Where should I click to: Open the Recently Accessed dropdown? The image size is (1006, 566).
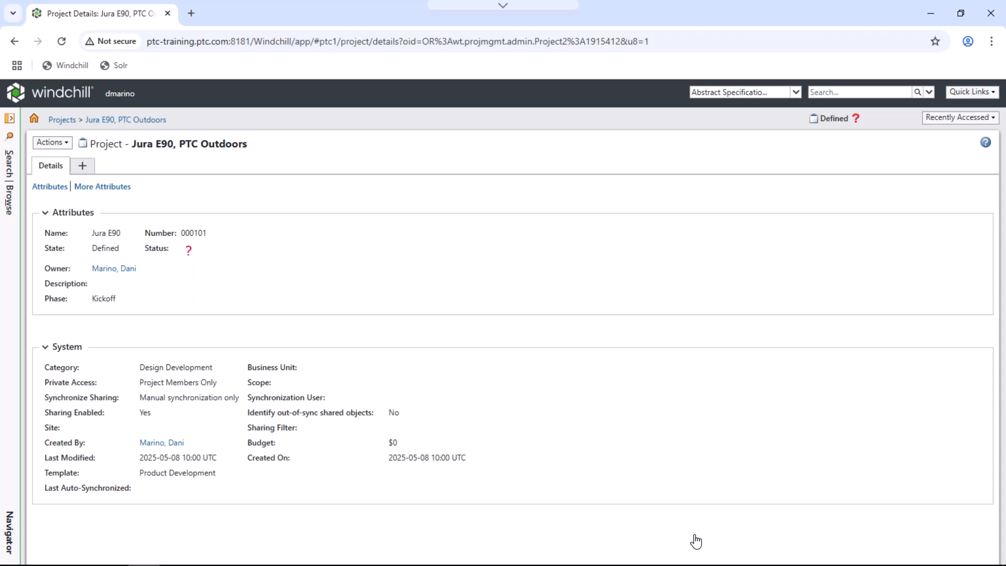[x=960, y=118]
